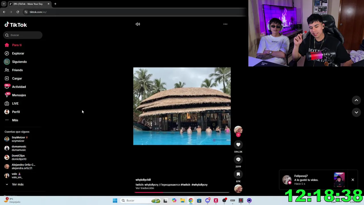Click the tiktok.com address bar
Image resolution: width=364 pixels, height=205 pixels.
[38, 12]
